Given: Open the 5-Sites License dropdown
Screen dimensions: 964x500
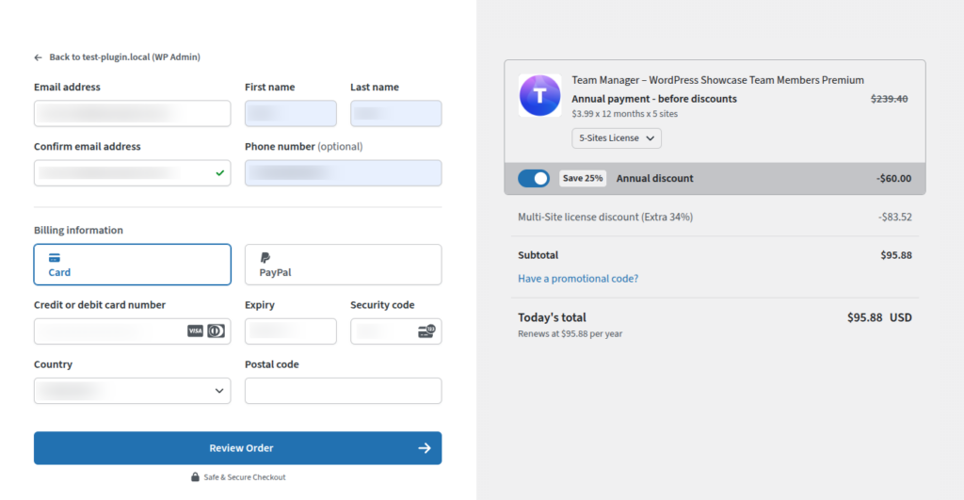Looking at the screenshot, I should click(617, 138).
